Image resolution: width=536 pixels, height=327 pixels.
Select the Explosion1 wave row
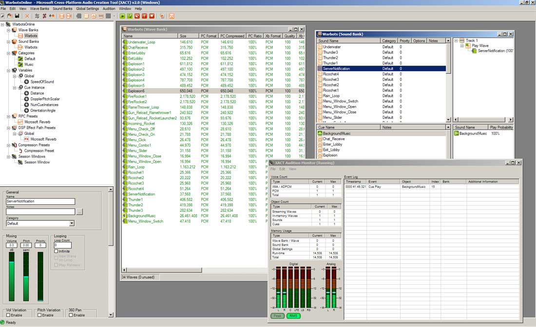(x=136, y=64)
